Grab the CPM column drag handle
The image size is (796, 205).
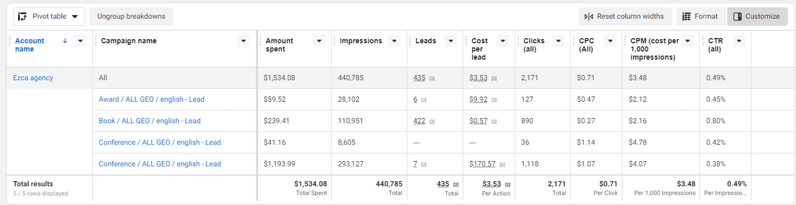tap(625, 41)
